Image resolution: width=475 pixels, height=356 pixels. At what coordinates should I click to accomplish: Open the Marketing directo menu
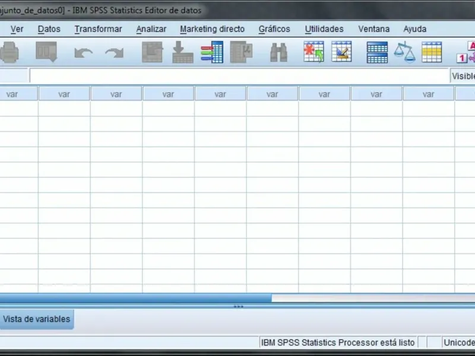click(212, 29)
